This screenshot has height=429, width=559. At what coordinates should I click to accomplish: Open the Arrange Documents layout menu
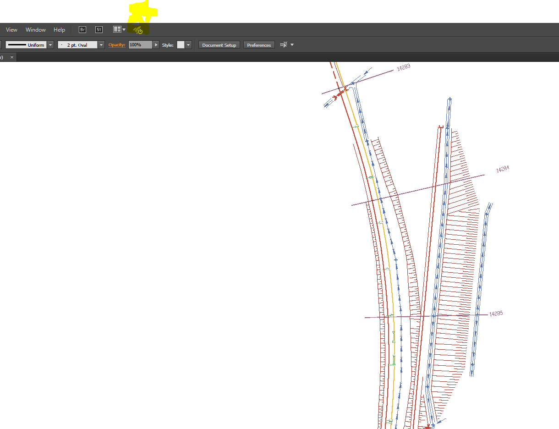119,29
